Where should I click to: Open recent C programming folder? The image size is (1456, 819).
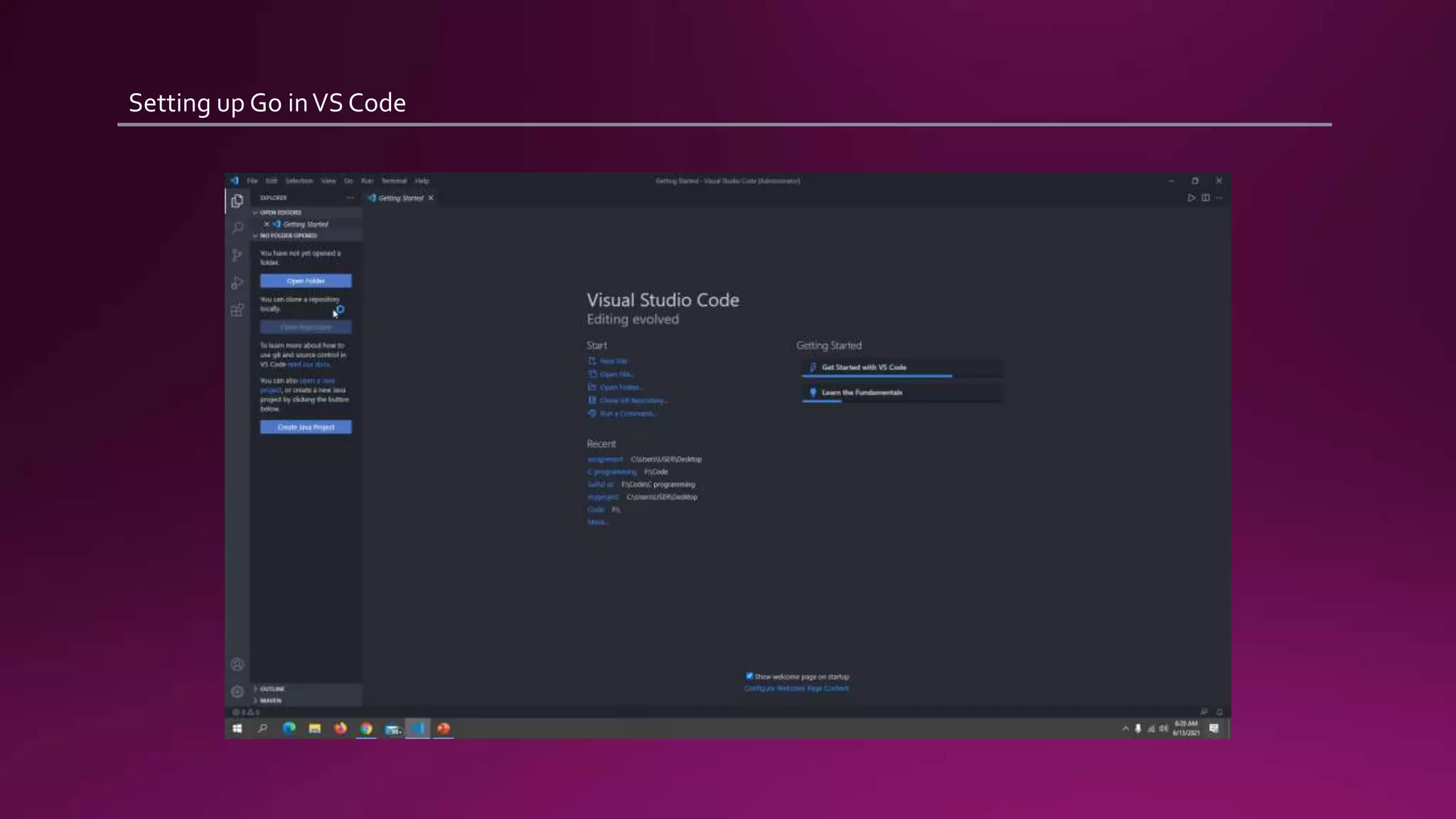pos(612,472)
